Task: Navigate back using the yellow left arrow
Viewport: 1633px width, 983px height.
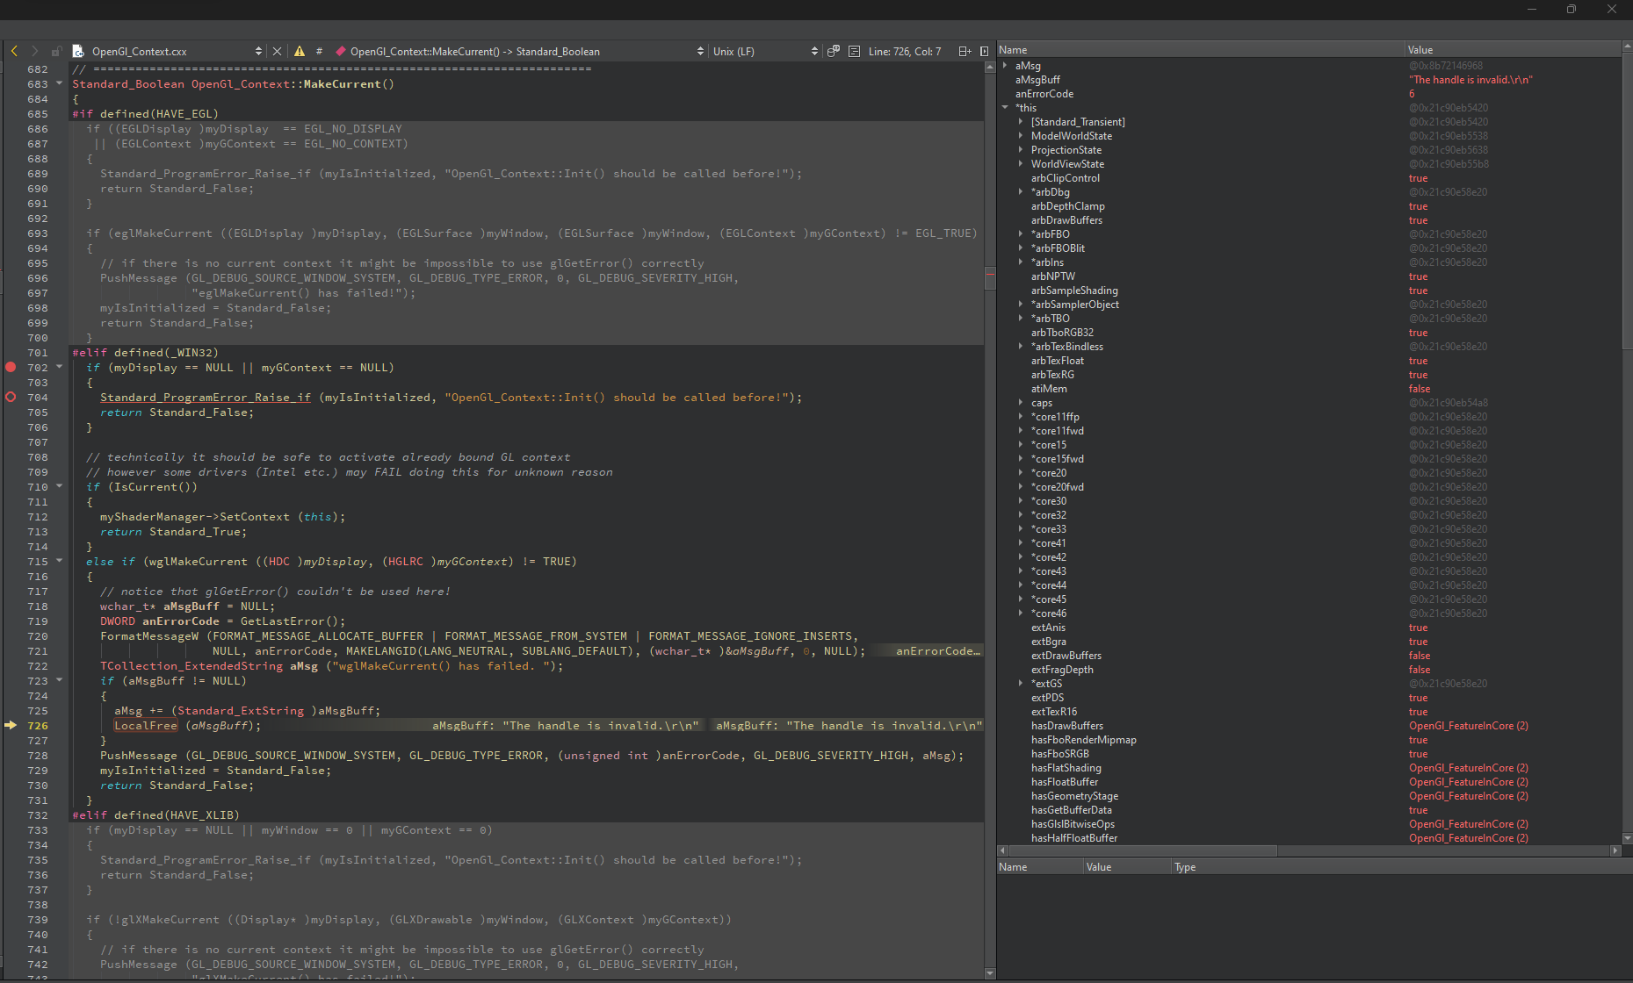Action: [14, 50]
